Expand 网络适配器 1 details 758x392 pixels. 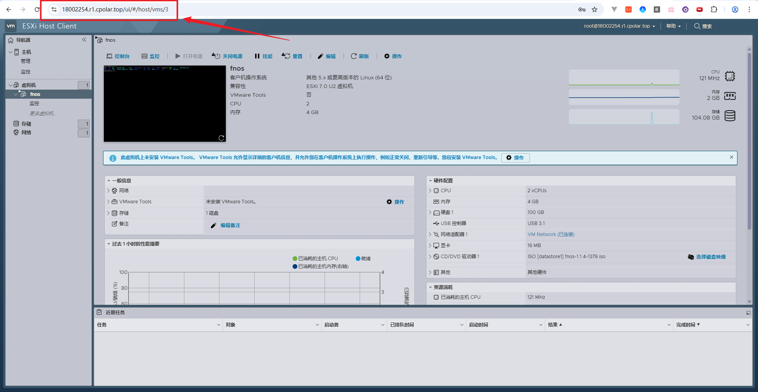pyautogui.click(x=430, y=234)
